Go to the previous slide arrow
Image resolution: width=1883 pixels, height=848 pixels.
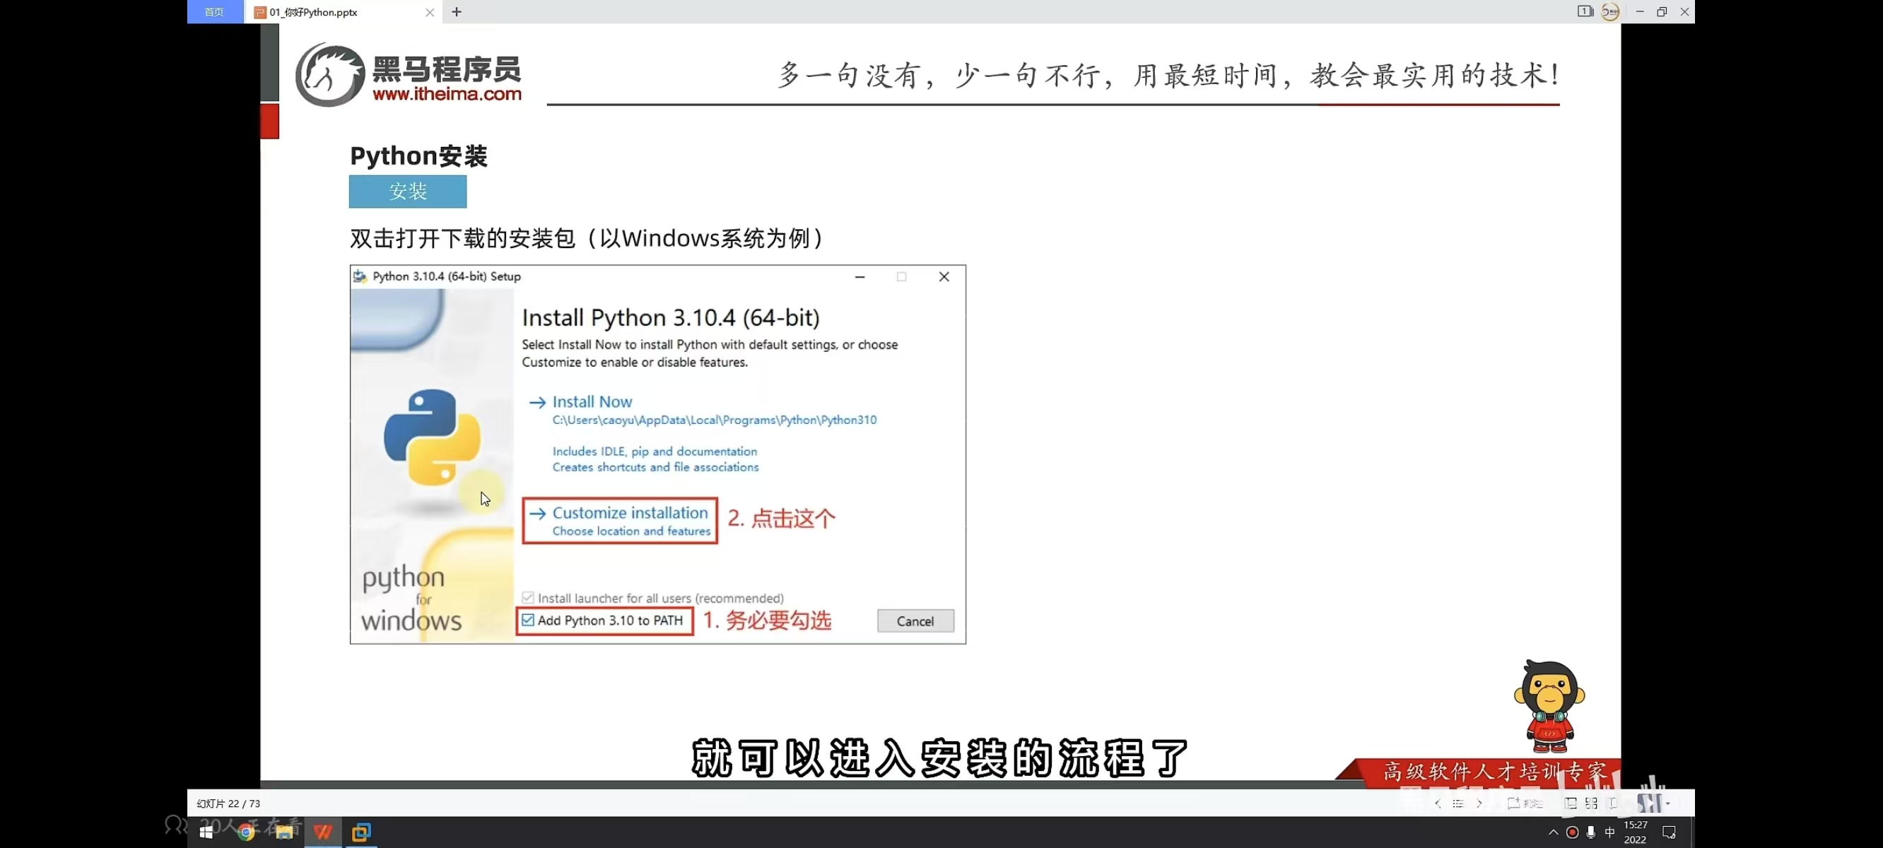click(x=1437, y=803)
